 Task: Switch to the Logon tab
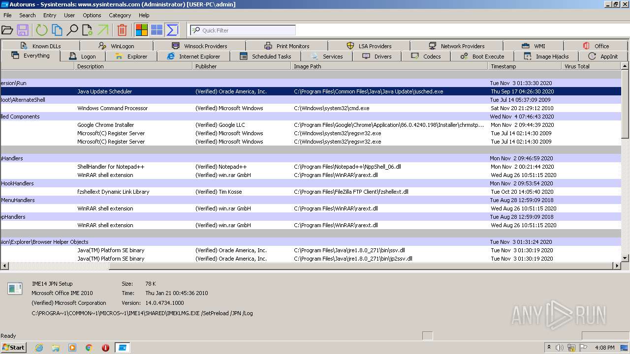coord(83,57)
